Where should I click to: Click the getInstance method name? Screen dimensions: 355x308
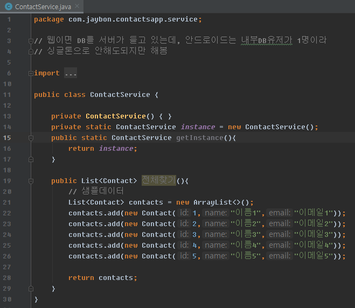coord(200,138)
